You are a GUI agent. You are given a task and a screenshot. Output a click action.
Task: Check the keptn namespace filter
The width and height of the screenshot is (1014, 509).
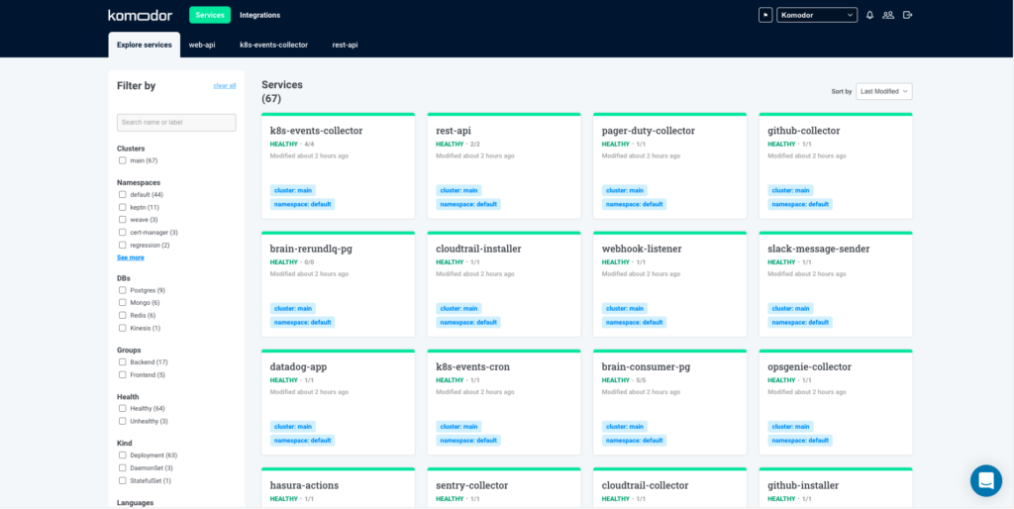point(122,207)
